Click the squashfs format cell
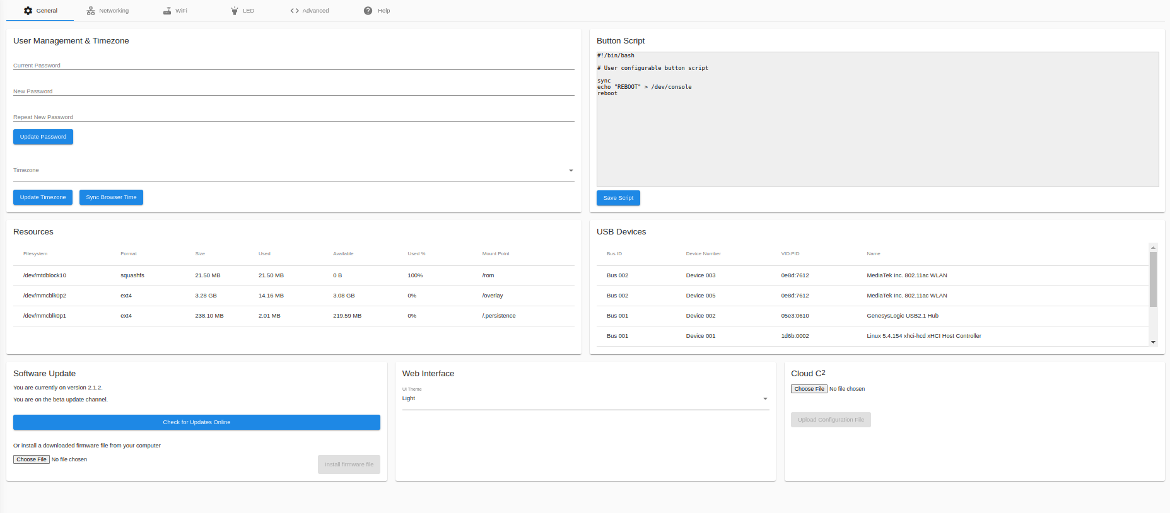Screen dimensions: 1170x513 coord(132,275)
